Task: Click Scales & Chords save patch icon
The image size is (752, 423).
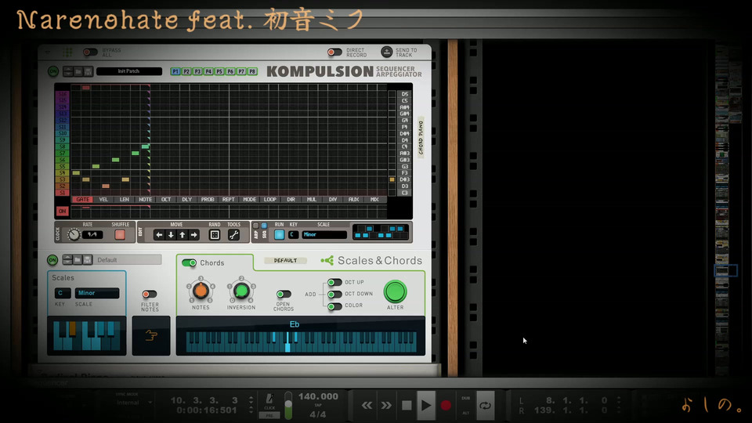Action: tap(88, 260)
